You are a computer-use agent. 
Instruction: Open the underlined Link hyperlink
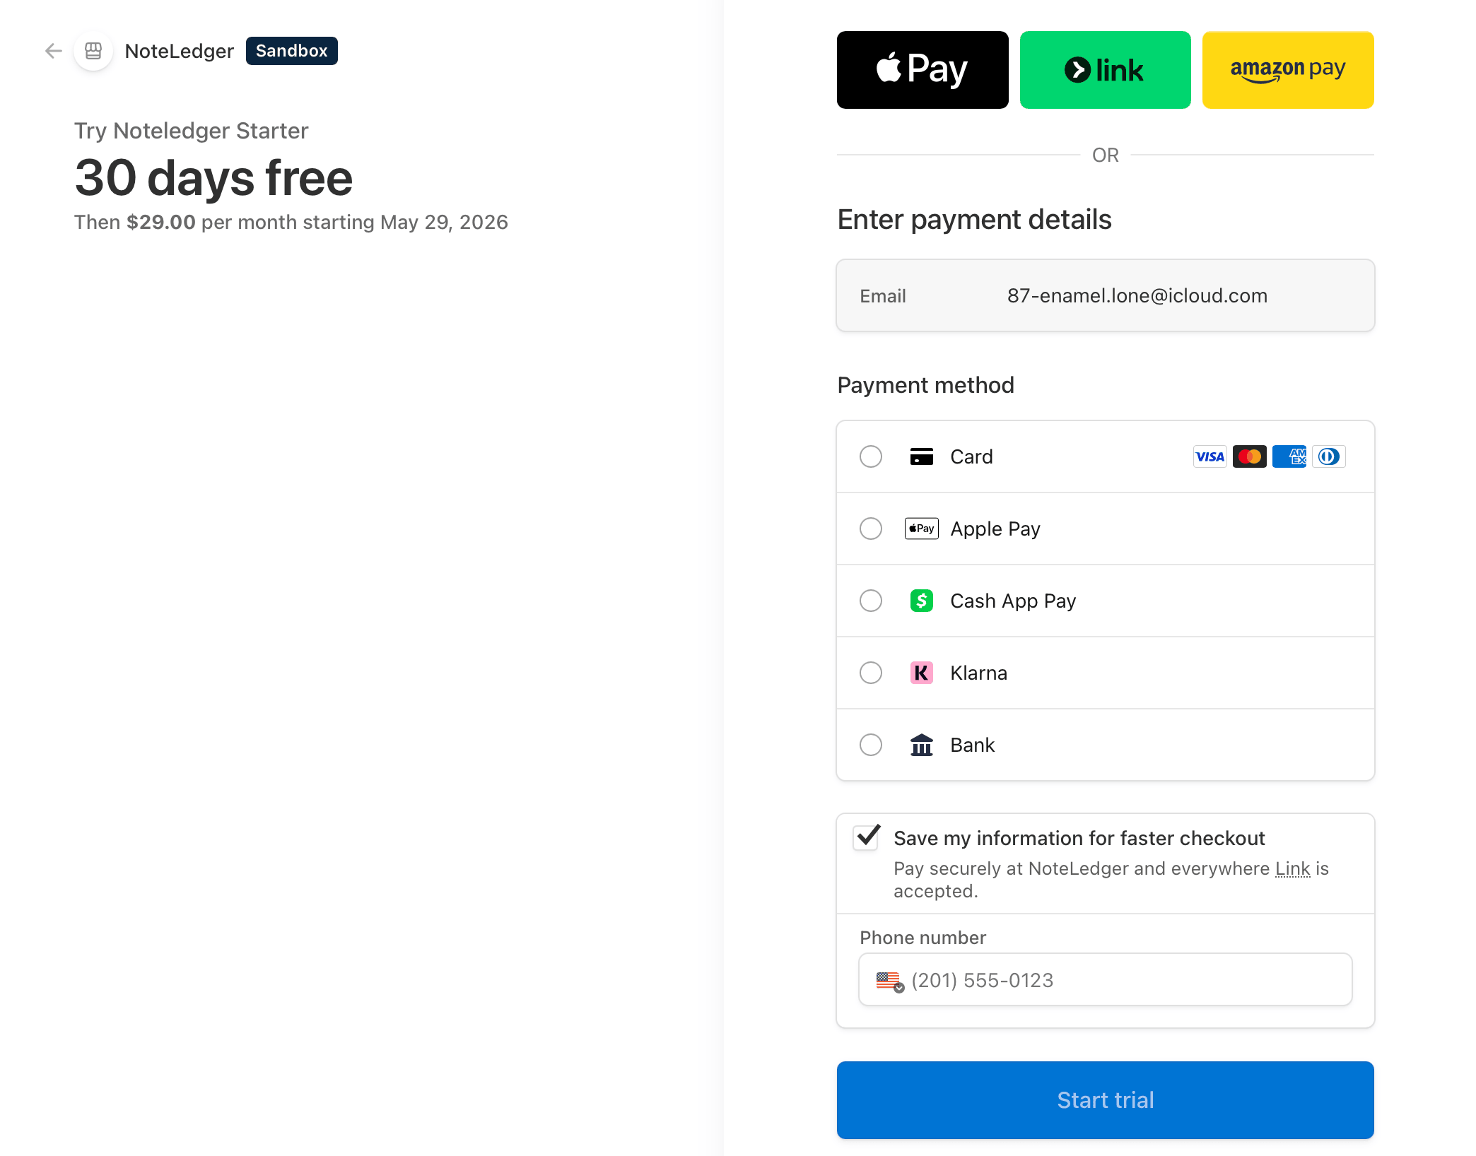click(1292, 868)
